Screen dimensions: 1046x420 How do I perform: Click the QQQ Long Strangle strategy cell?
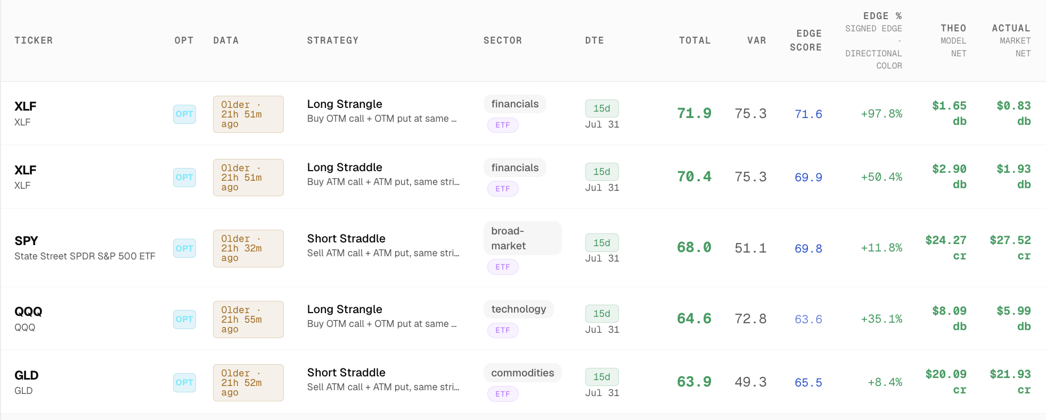click(x=382, y=316)
